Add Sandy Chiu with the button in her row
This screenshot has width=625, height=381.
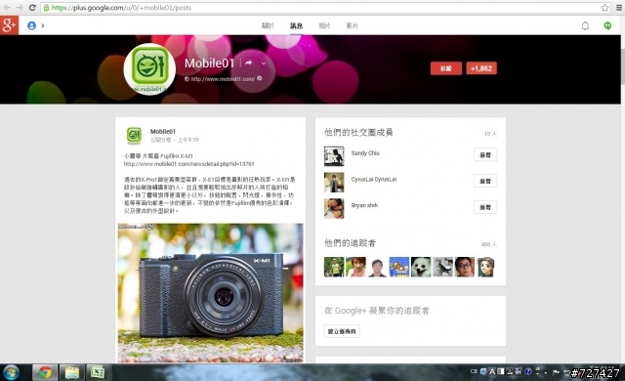click(x=485, y=154)
